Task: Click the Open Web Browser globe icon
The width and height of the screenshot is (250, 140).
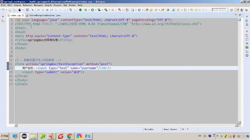Action: [168, 10]
